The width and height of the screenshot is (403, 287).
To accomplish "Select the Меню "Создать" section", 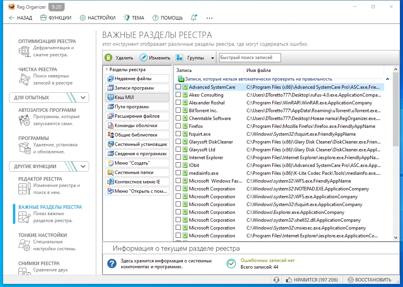I will coord(137,163).
